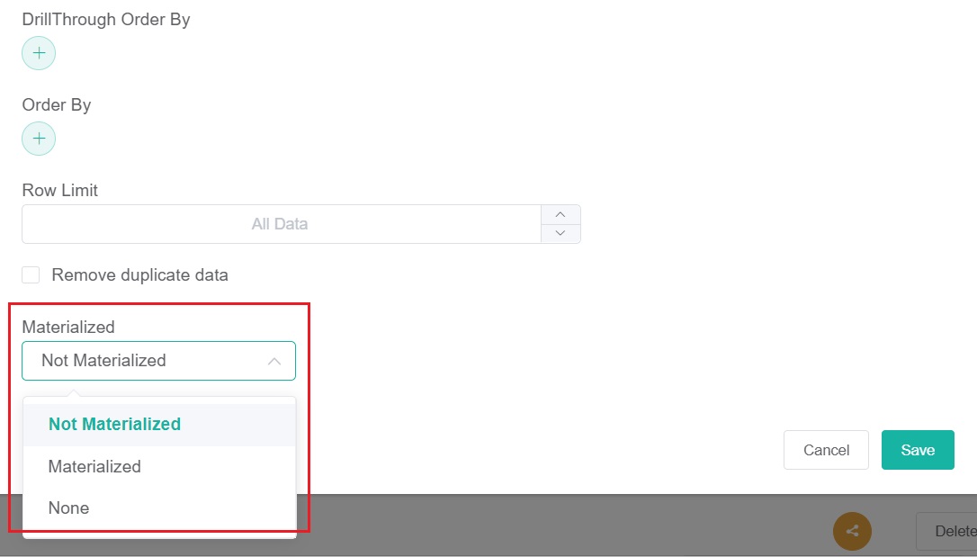Click the Remove duplicate data label text

tap(139, 275)
